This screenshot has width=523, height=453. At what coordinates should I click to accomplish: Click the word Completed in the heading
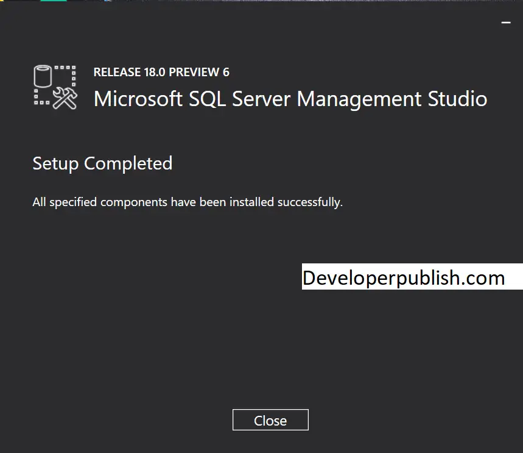click(x=128, y=163)
